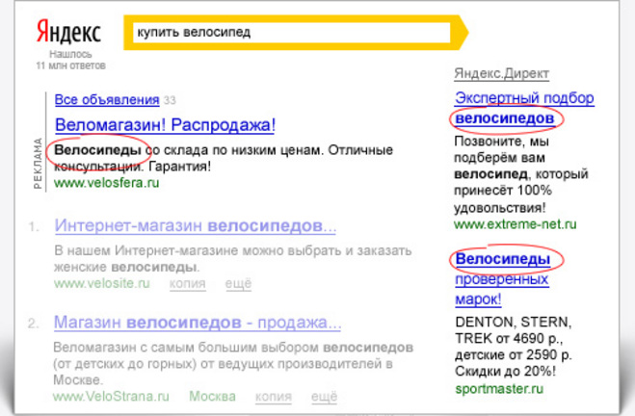
Task: Click ad text 'Скидки до 20%!'
Action: [x=505, y=371]
